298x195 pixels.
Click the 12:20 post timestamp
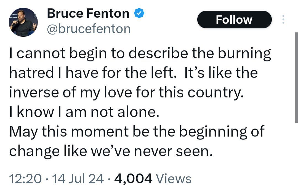pos(25,178)
